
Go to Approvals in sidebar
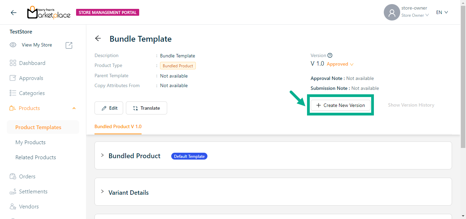pyautogui.click(x=31, y=78)
